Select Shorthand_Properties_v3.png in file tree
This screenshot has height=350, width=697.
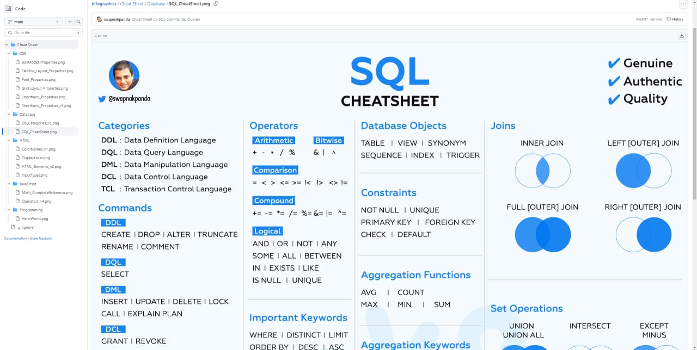tap(46, 105)
